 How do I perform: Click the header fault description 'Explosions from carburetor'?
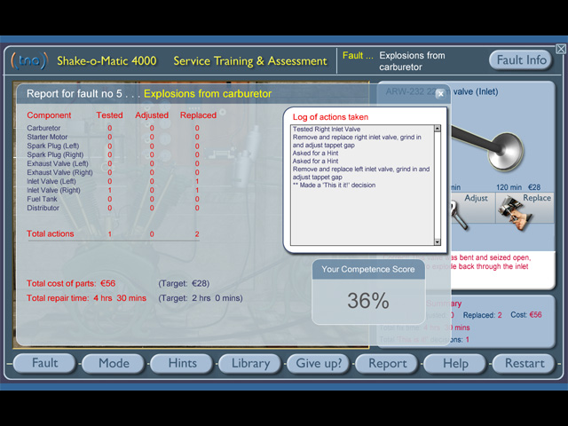click(x=412, y=61)
